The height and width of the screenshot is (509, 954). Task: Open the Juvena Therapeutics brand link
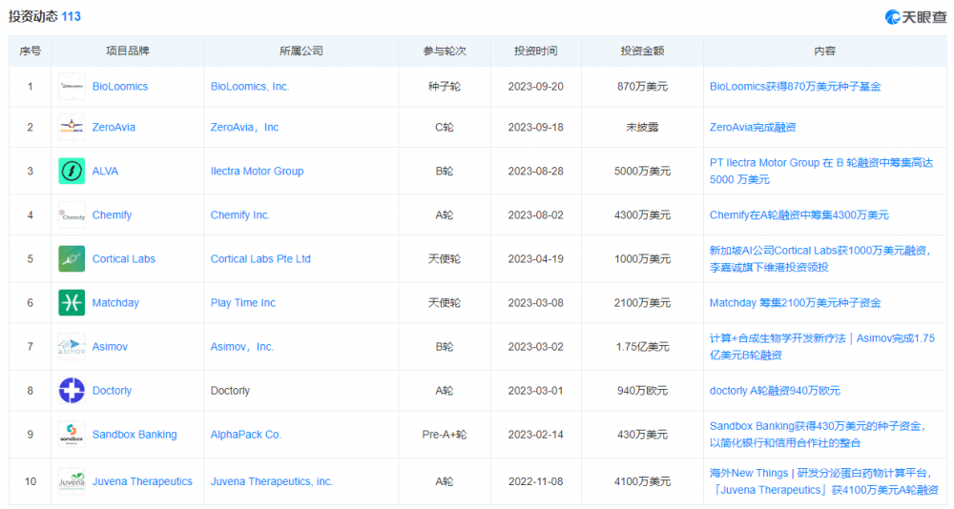142,481
